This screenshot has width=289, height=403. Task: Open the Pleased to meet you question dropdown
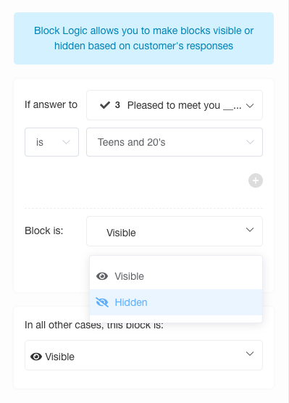175,105
